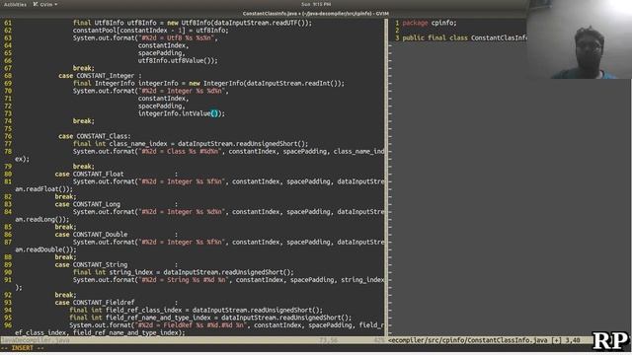Place cursor on 'Utf8Info utf8Info' declaration
632x355 pixels.
coord(126,23)
